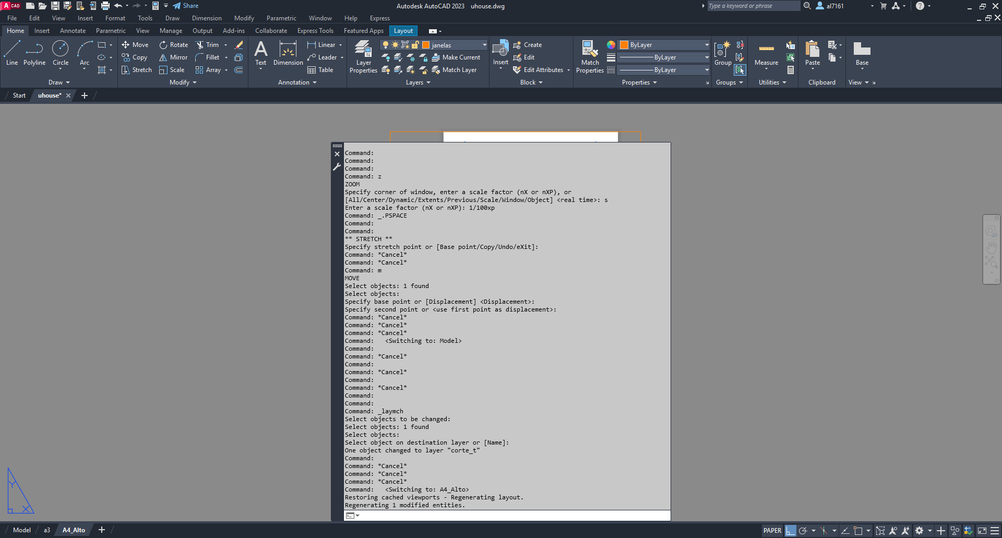The width and height of the screenshot is (1002, 538).
Task: Click the Share button
Action: click(x=186, y=6)
